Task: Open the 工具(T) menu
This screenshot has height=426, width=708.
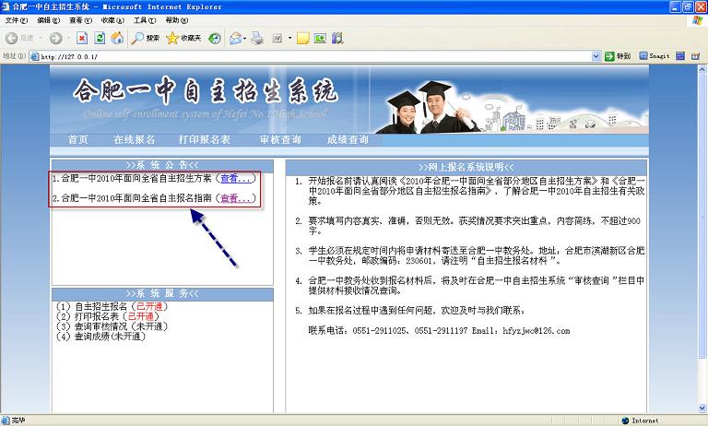Action: click(x=144, y=19)
